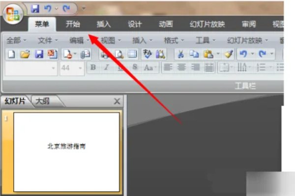
Task: Expand quick access undo history arrow
Action: 56,9
